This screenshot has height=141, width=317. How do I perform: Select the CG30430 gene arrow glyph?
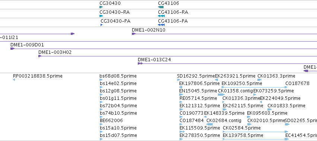[101, 7]
